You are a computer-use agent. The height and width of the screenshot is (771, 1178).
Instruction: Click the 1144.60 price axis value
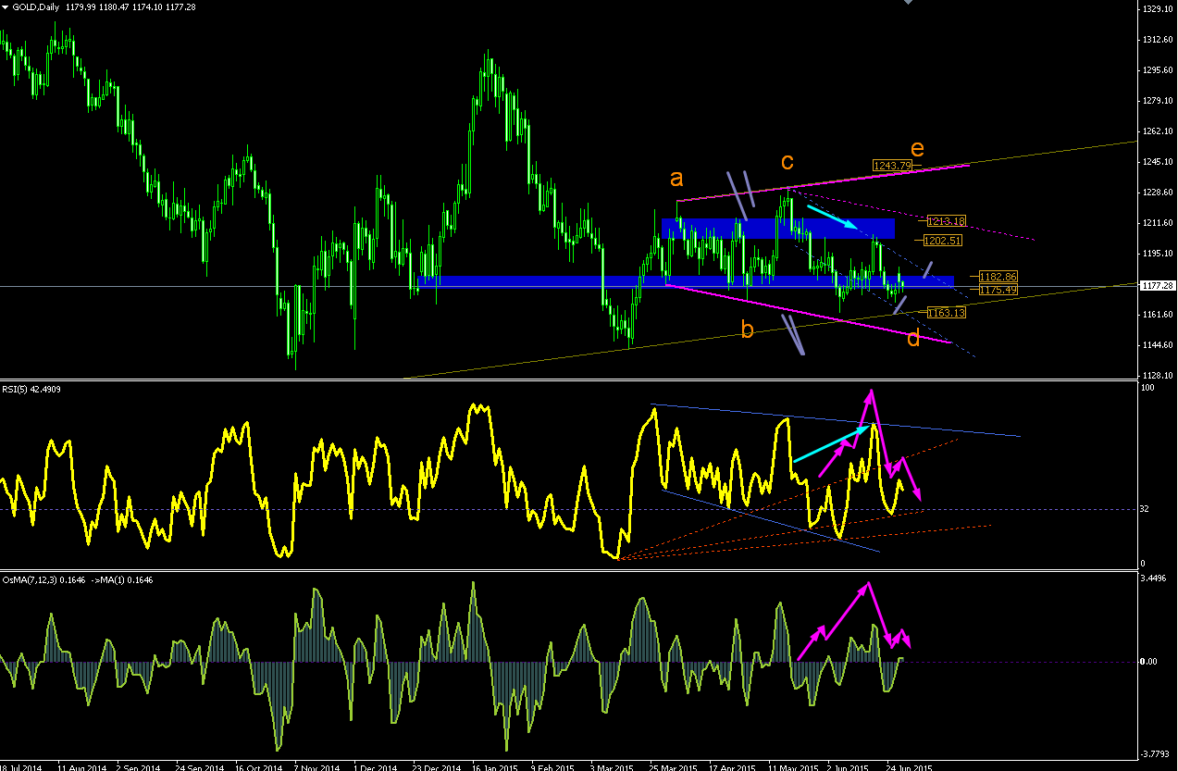pos(1159,345)
